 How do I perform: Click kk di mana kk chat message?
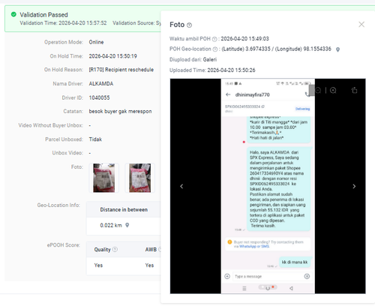click(295, 262)
